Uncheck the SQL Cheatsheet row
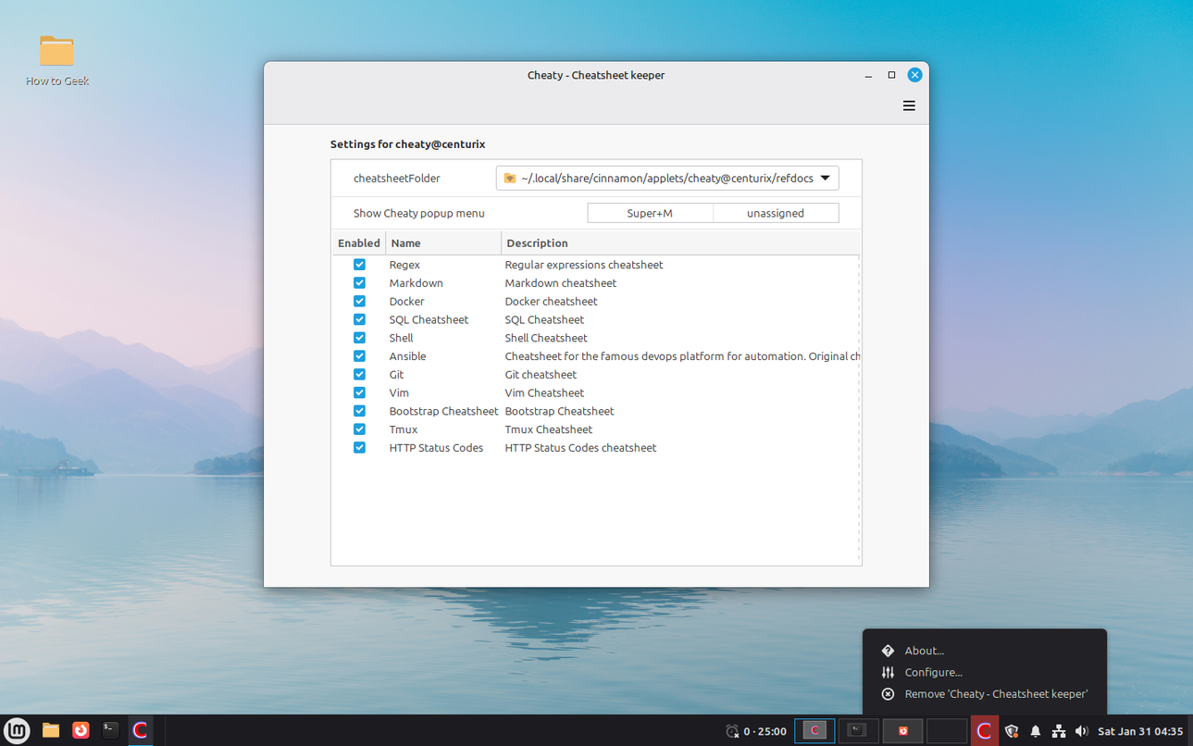 point(359,319)
